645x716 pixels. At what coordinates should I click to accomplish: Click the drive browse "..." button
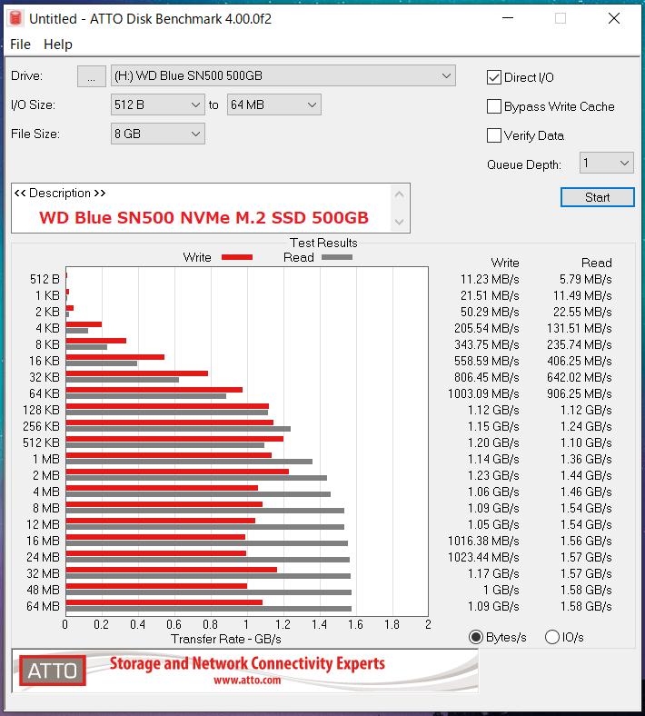tap(91, 75)
